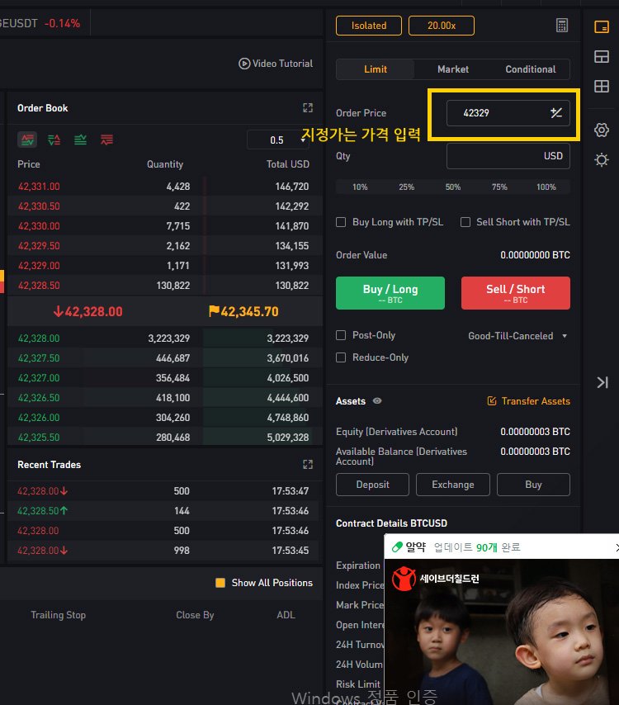Show only green buy orders view
This screenshot has width=619, height=705.
tap(80, 140)
